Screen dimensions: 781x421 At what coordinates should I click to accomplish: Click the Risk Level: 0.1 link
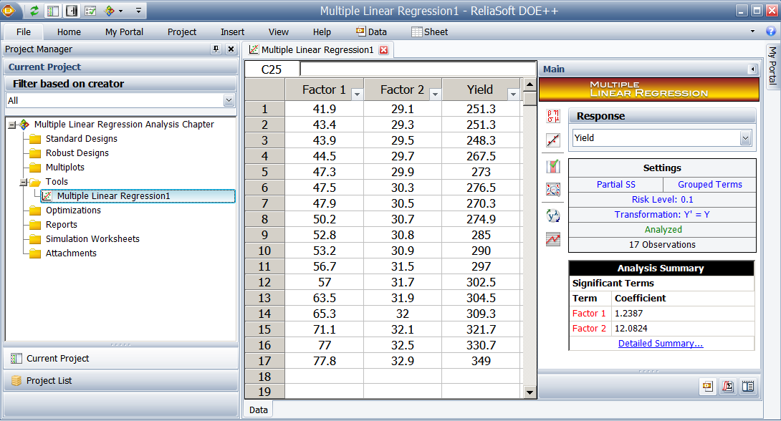click(x=663, y=200)
